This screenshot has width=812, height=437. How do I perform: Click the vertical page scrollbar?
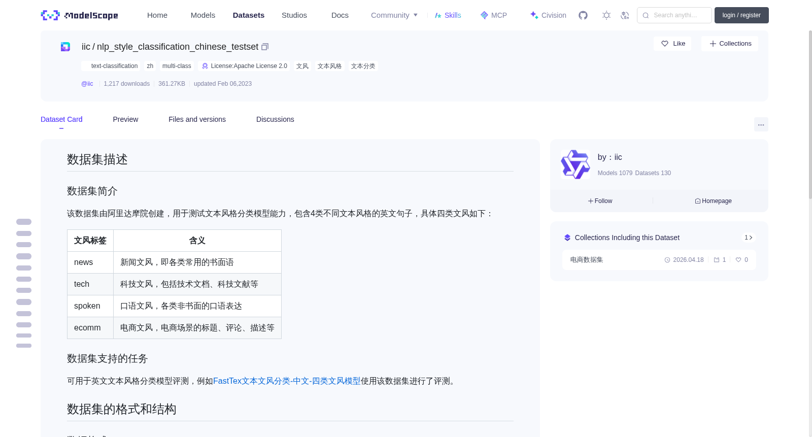(810, 114)
